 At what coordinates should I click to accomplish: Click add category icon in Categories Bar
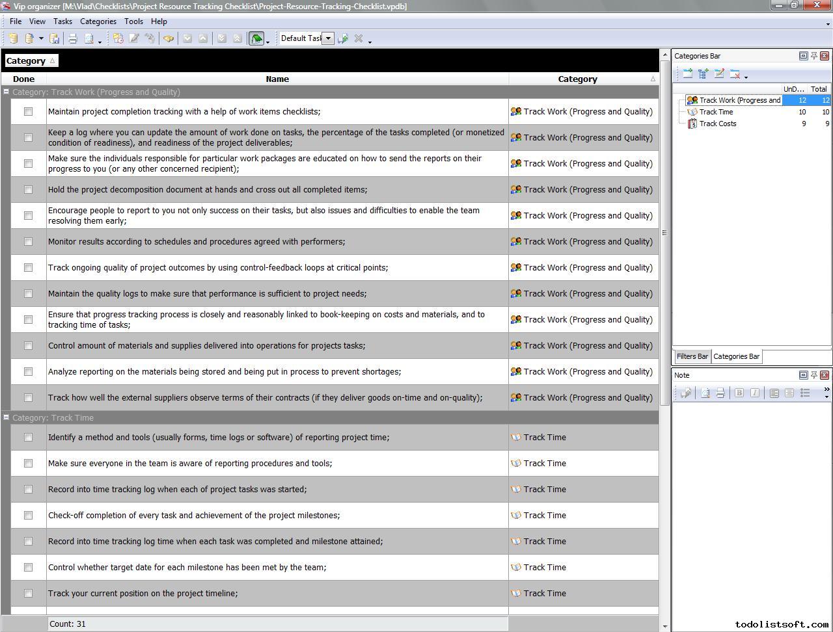687,74
